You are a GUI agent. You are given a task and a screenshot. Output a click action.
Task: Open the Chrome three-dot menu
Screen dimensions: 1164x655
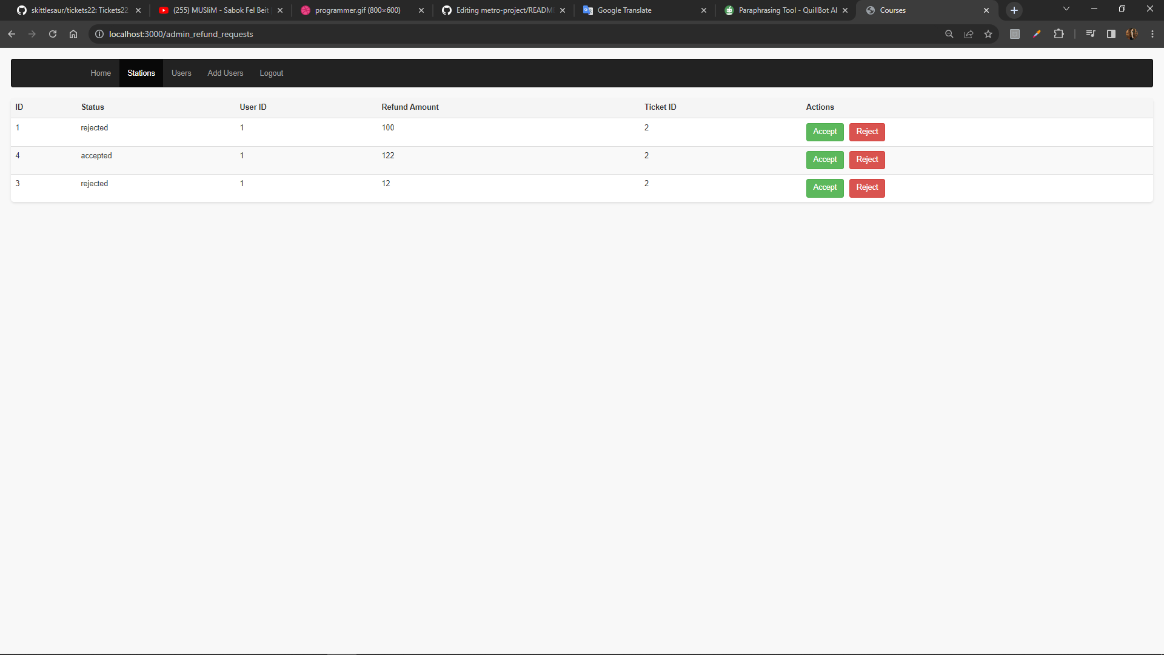(x=1152, y=34)
